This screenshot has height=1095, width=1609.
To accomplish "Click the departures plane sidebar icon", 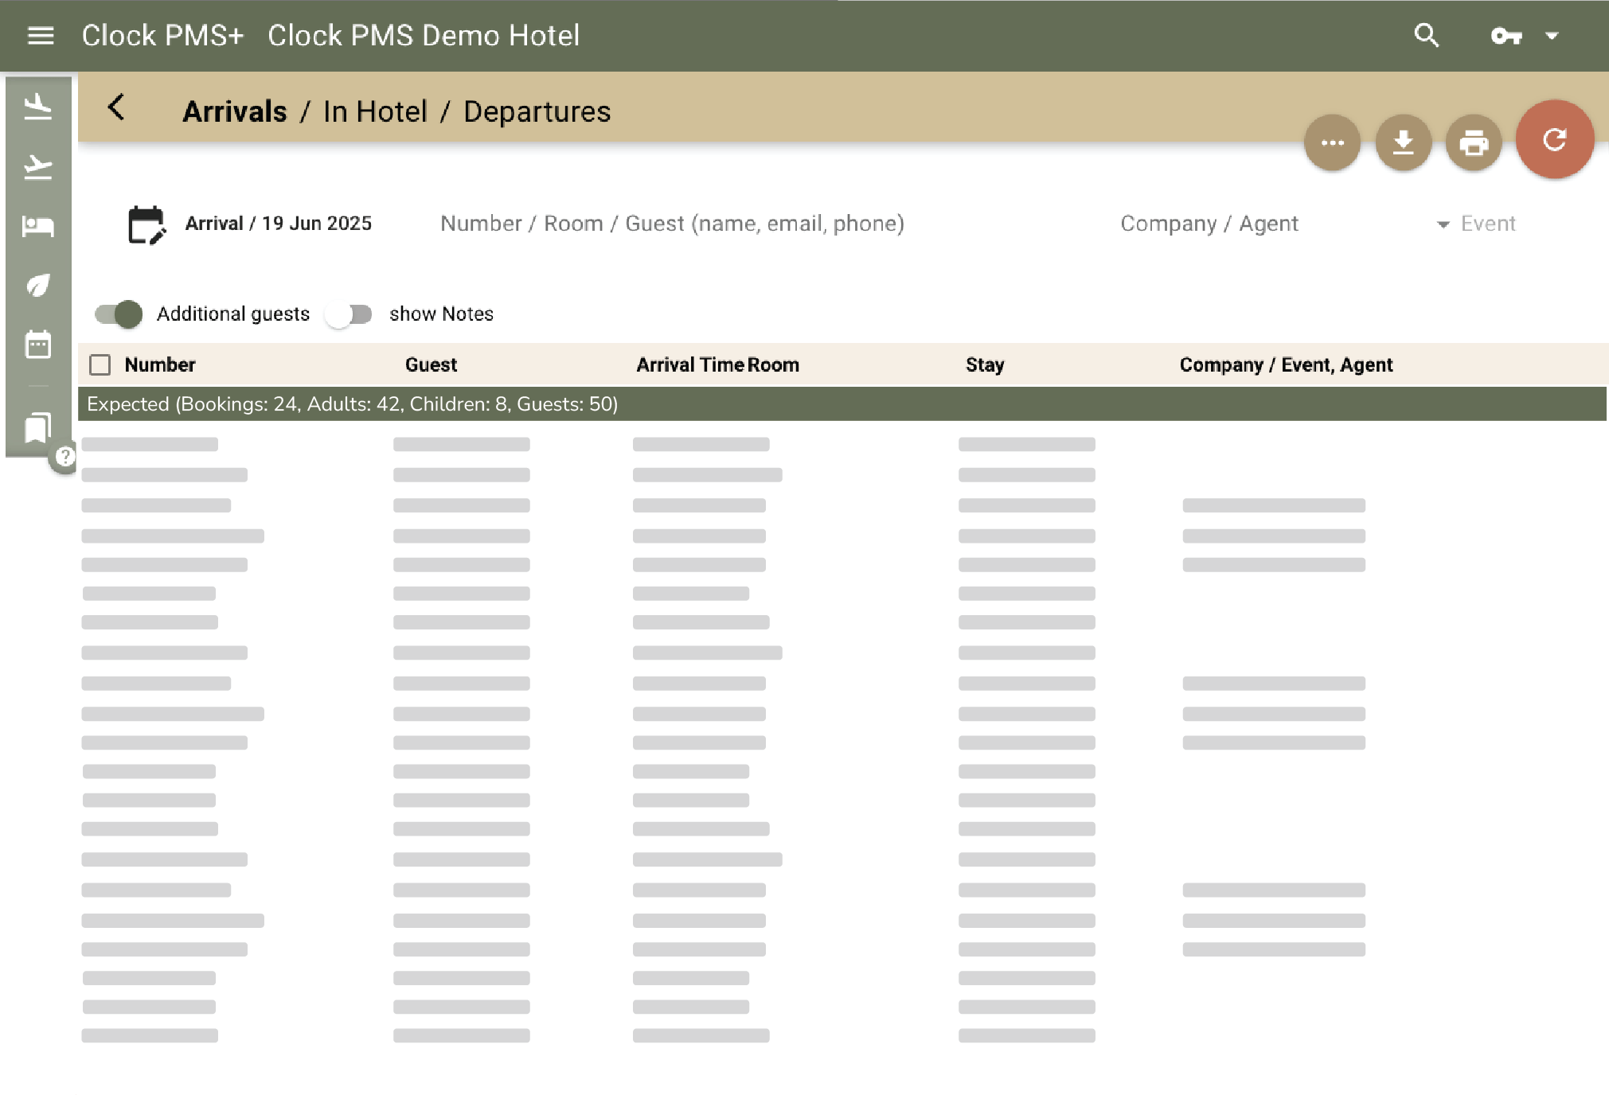I will [x=37, y=166].
